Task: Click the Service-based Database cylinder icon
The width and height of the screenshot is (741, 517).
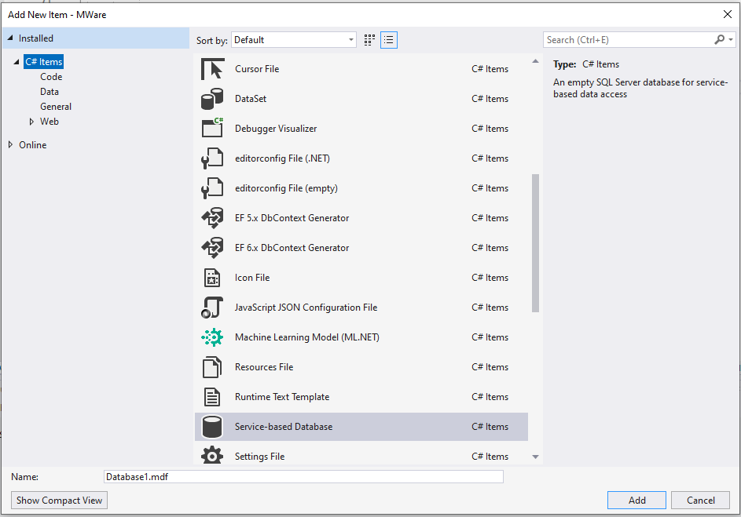Action: click(x=212, y=427)
